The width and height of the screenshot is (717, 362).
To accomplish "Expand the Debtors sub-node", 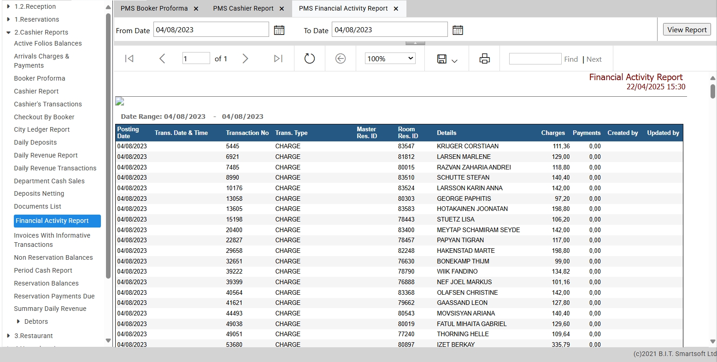I will [x=18, y=321].
